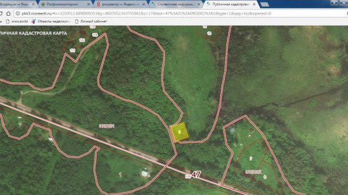
Task: Click parcel label 131 on map
Action: (x=72, y=50)
